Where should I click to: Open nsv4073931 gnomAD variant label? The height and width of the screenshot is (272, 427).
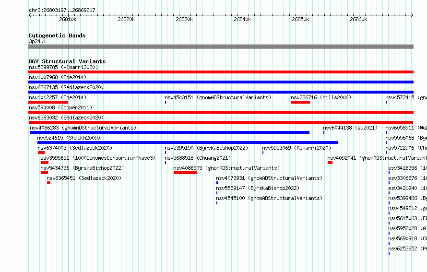pyautogui.click(x=269, y=178)
